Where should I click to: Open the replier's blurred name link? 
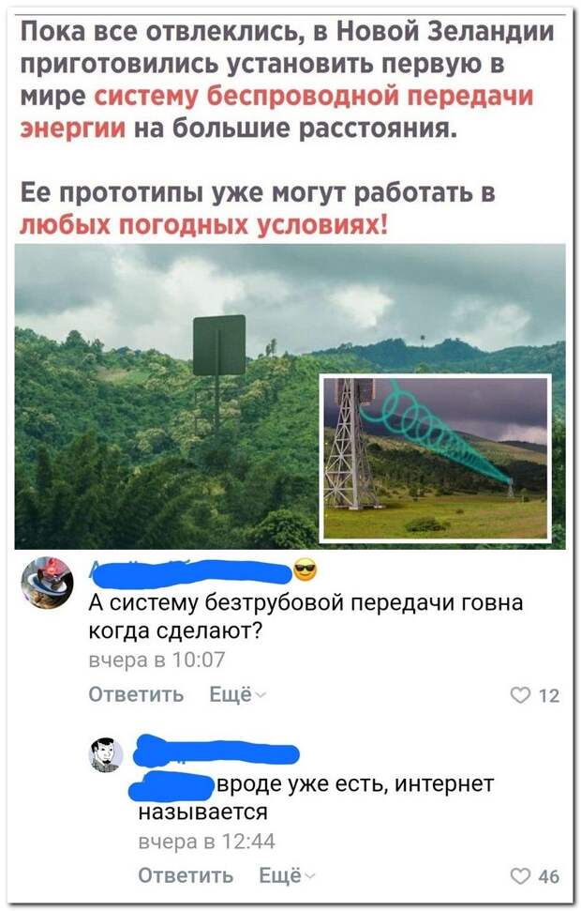pos(216,752)
